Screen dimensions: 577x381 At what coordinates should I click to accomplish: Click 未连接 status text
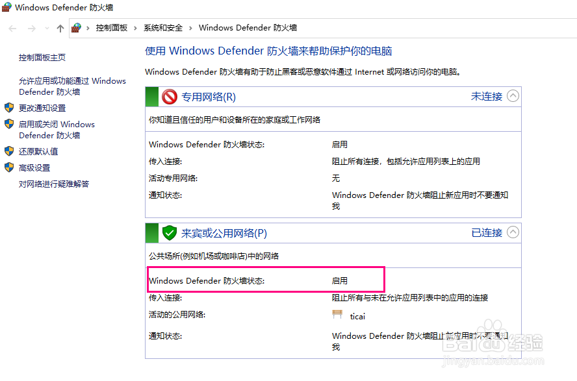pos(487,96)
